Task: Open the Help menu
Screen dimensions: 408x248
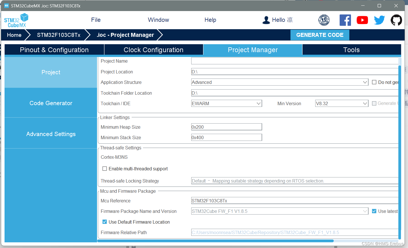Action: [210, 20]
